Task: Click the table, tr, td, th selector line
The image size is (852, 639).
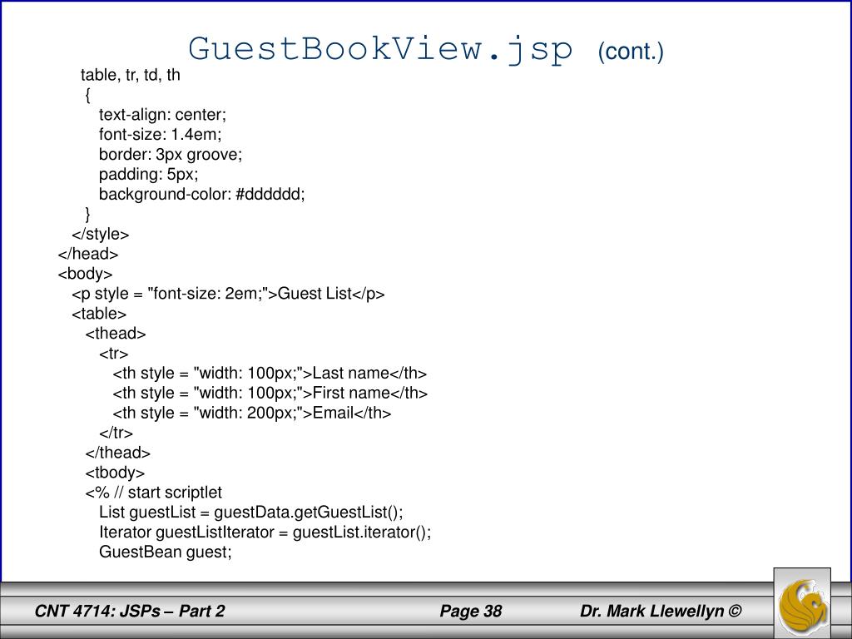Action: [x=131, y=75]
